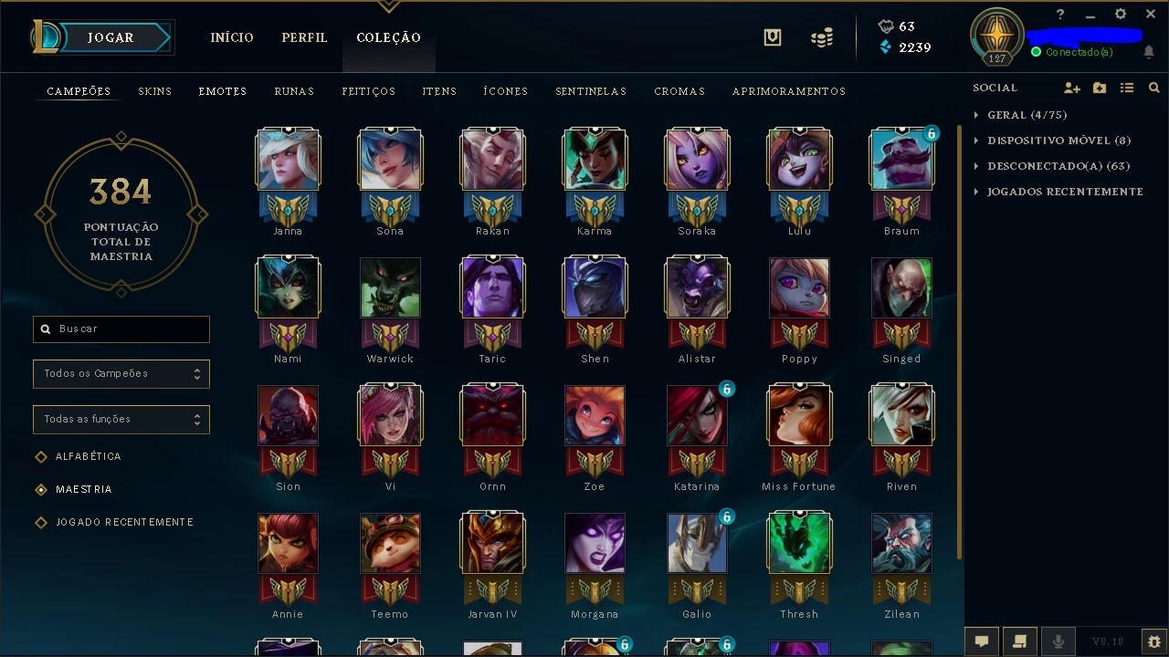1169x657 pixels.
Task: Click the add friend icon
Action: [1072, 89]
